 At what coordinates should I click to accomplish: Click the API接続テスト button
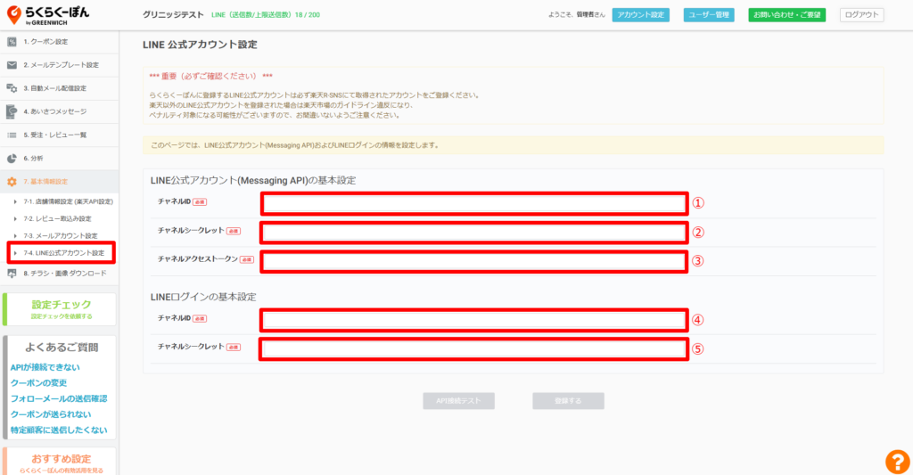[459, 400]
